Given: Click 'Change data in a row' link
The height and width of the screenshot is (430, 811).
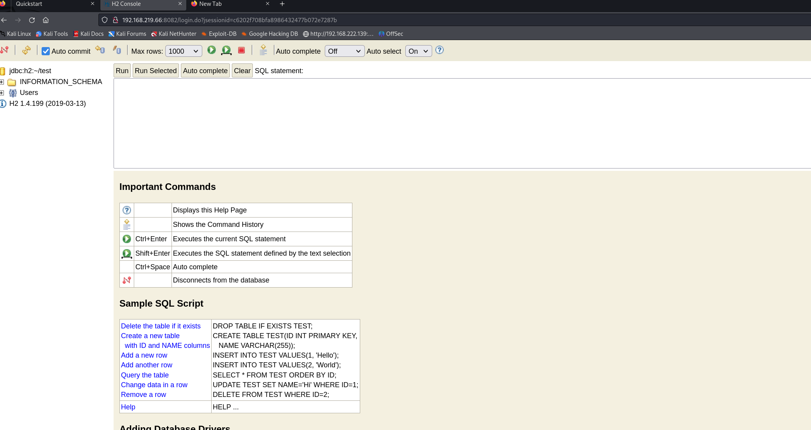Looking at the screenshot, I should click(x=154, y=385).
